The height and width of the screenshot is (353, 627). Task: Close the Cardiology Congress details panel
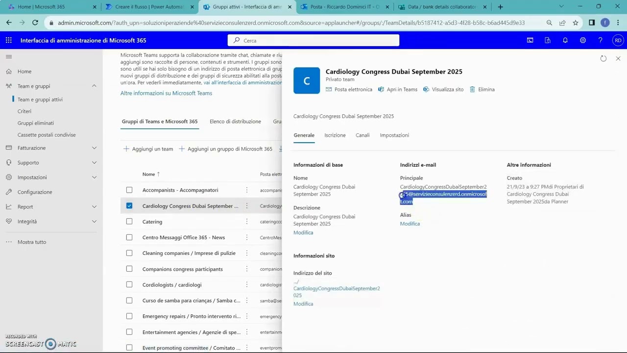618,58
